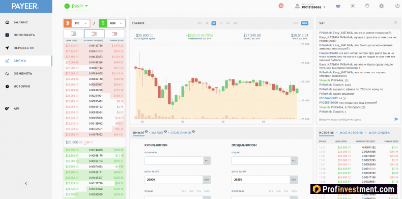The image size is (402, 199).
Task: Click the buy Получаю BTC amount field
Action: [x=174, y=161]
